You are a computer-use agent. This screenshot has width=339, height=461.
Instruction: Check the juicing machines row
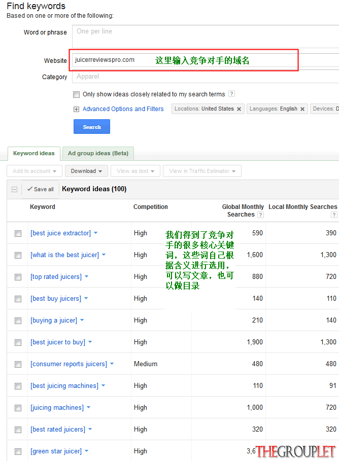pos(18,408)
